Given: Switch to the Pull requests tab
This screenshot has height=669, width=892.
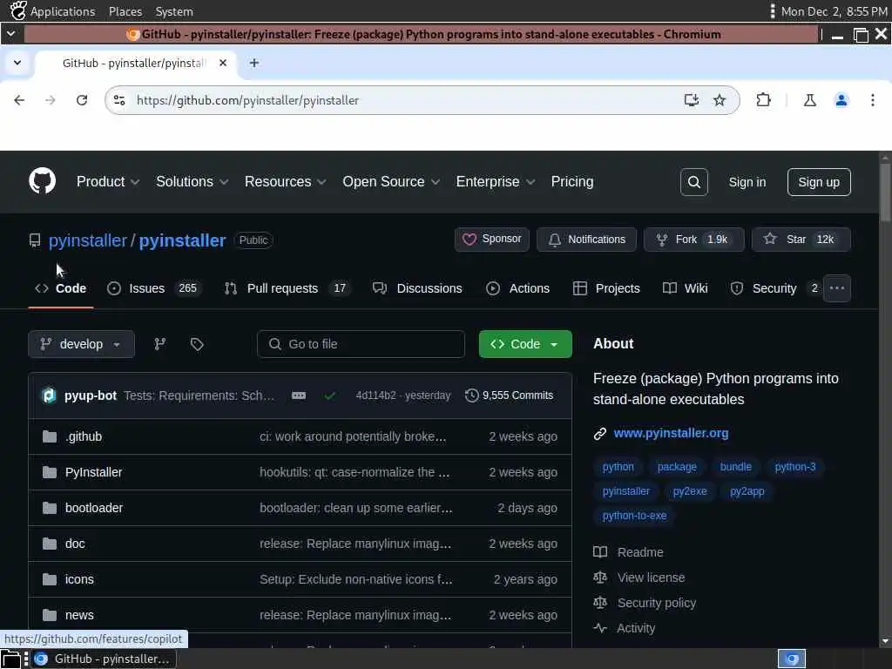Looking at the screenshot, I should pos(286,288).
